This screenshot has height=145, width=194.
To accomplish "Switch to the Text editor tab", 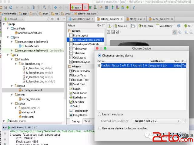I will [x=87, y=121].
